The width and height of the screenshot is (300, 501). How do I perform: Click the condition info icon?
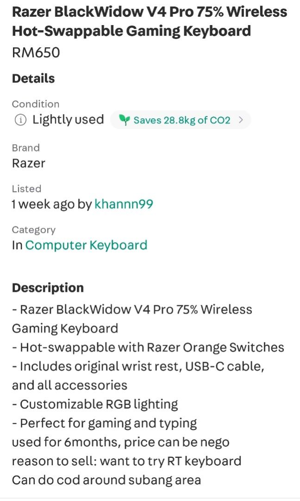pyautogui.click(x=20, y=120)
